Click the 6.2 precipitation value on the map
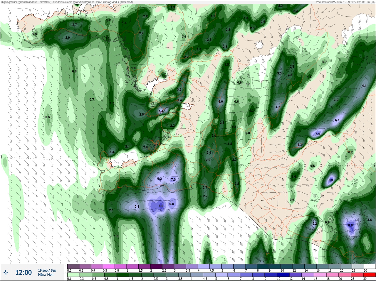 click(160, 179)
